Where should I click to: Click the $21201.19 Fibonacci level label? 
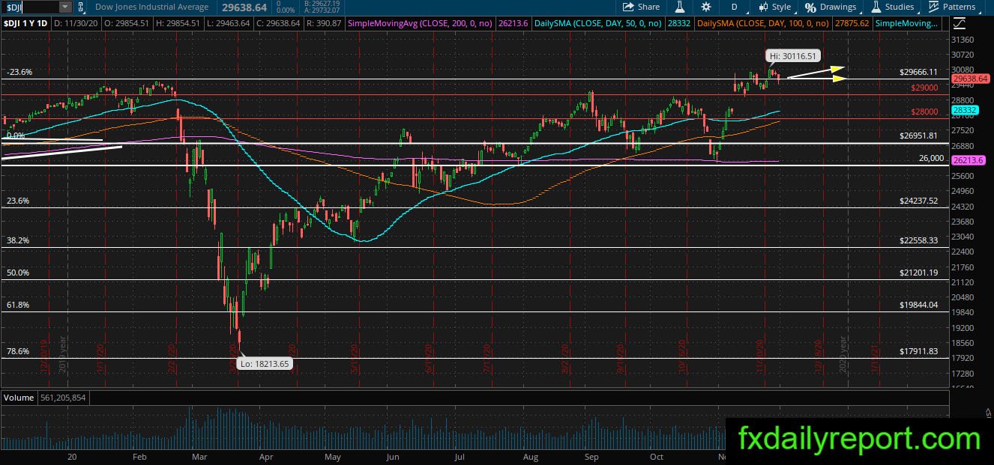[x=918, y=273]
